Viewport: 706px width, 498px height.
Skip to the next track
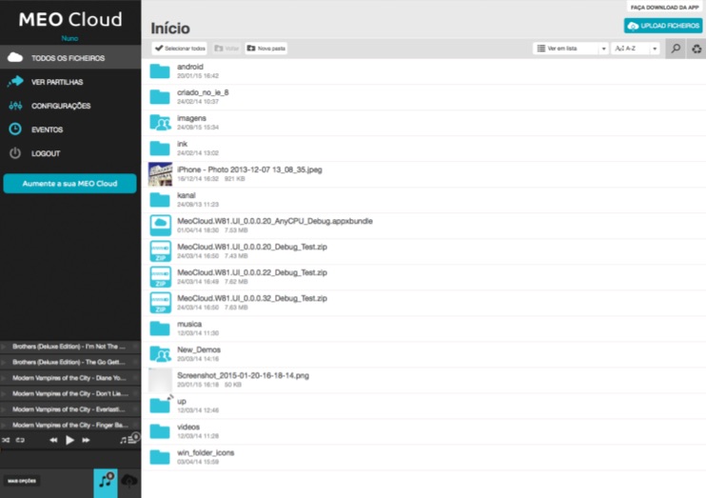[86, 440]
